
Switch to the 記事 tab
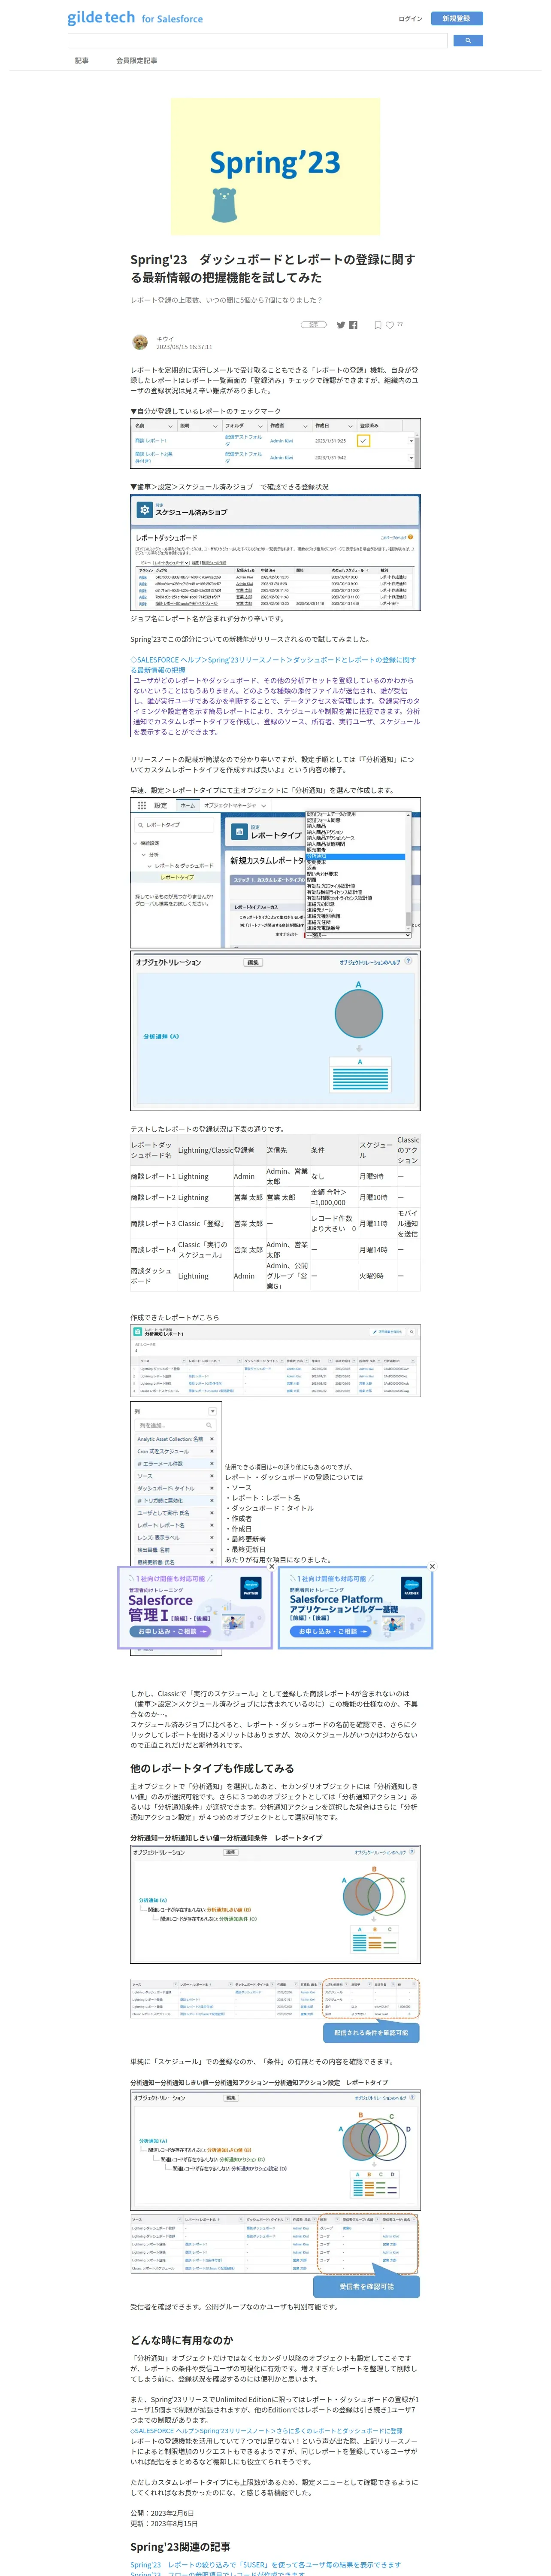coord(82,61)
